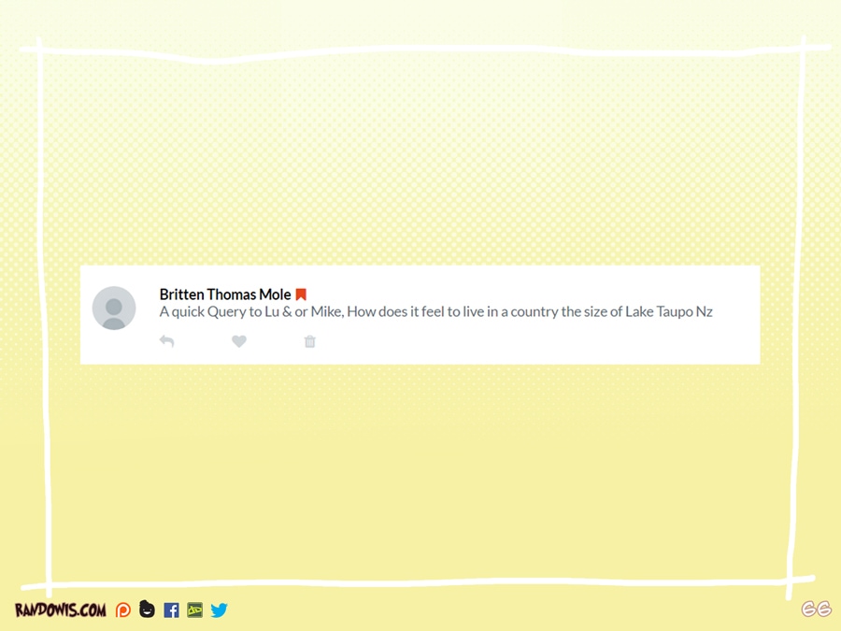Click the comment text starting "A quick Query"
Viewport: 841px width, 631px height.
point(435,311)
